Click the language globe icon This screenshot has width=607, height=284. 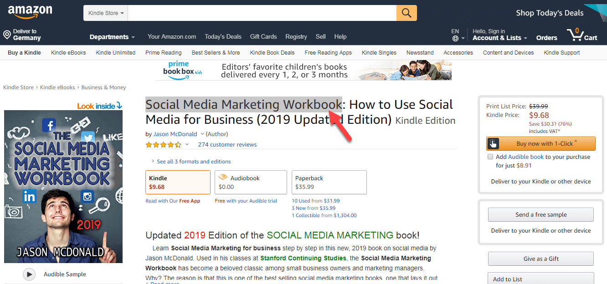455,38
